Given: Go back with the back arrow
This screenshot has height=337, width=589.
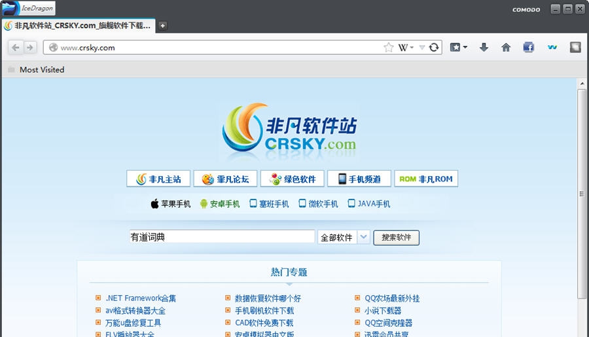Looking at the screenshot, I should (16, 47).
